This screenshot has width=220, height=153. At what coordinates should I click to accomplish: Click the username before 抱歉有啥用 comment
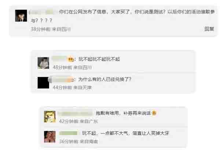coord(76,113)
